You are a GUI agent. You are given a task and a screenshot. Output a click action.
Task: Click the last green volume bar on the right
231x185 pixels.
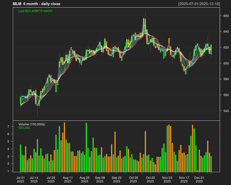click(x=211, y=164)
